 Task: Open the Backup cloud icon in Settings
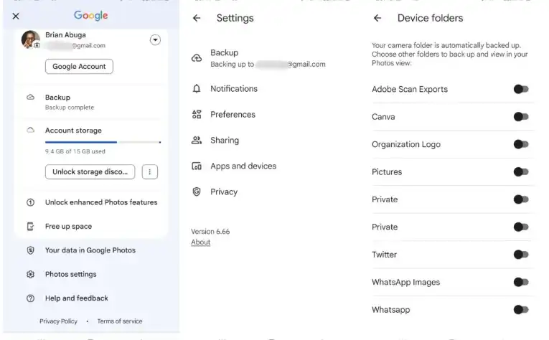[197, 58]
